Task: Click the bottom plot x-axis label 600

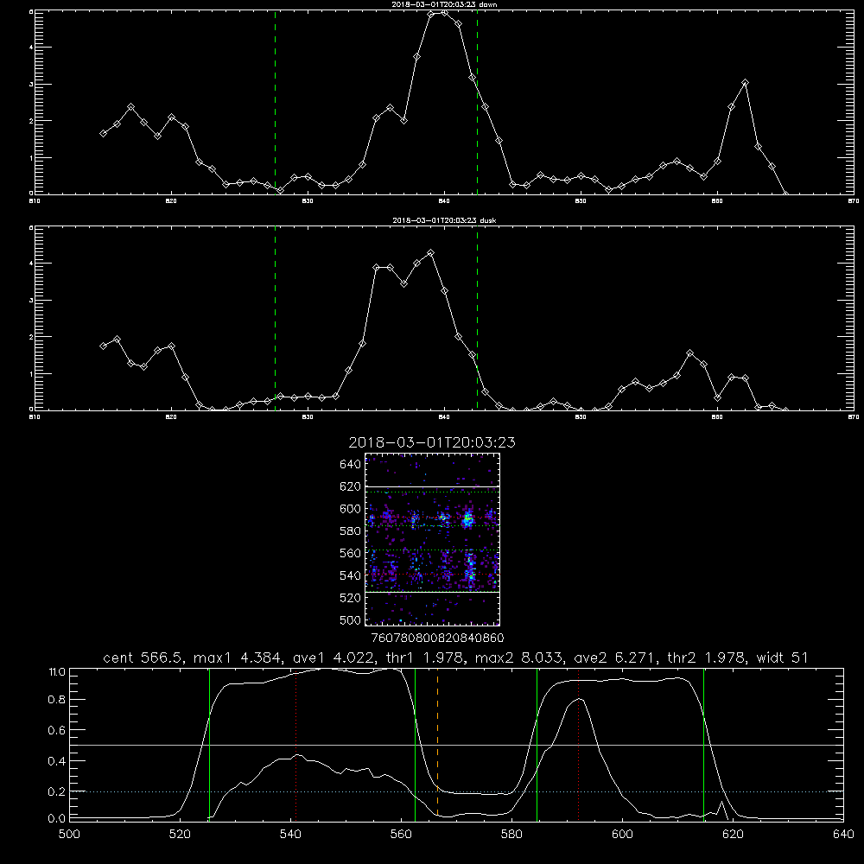Action: (622, 834)
